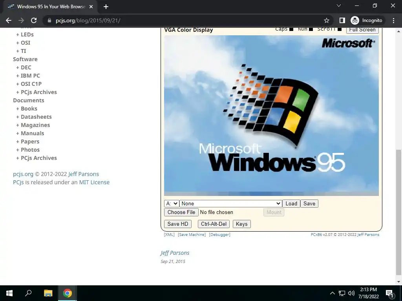The width and height of the screenshot is (402, 301).
Task: Reload the pcjs.org page
Action: pos(34,20)
